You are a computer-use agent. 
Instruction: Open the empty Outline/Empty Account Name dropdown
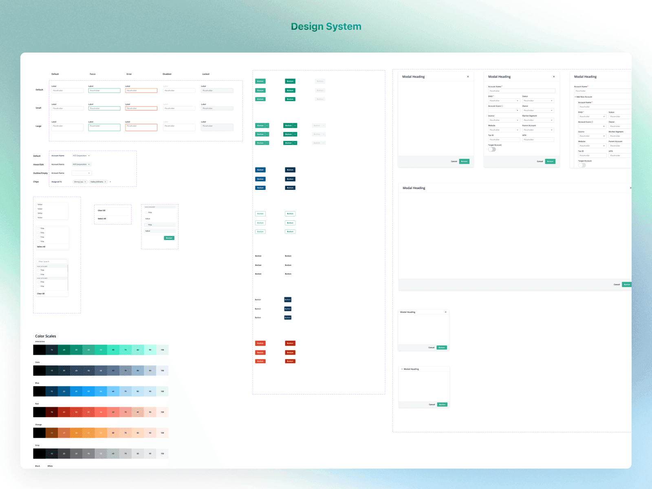pos(81,173)
